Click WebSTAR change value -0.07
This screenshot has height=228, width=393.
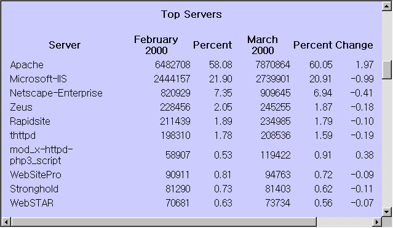pyautogui.click(x=362, y=203)
